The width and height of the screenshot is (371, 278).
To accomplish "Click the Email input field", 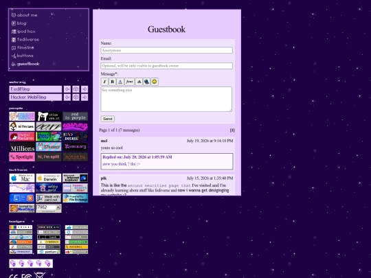I will click(x=166, y=66).
